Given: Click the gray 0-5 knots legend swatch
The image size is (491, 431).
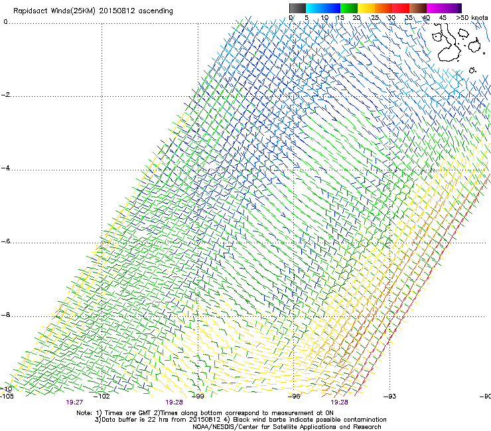Looking at the screenshot, I should pyautogui.click(x=297, y=8).
